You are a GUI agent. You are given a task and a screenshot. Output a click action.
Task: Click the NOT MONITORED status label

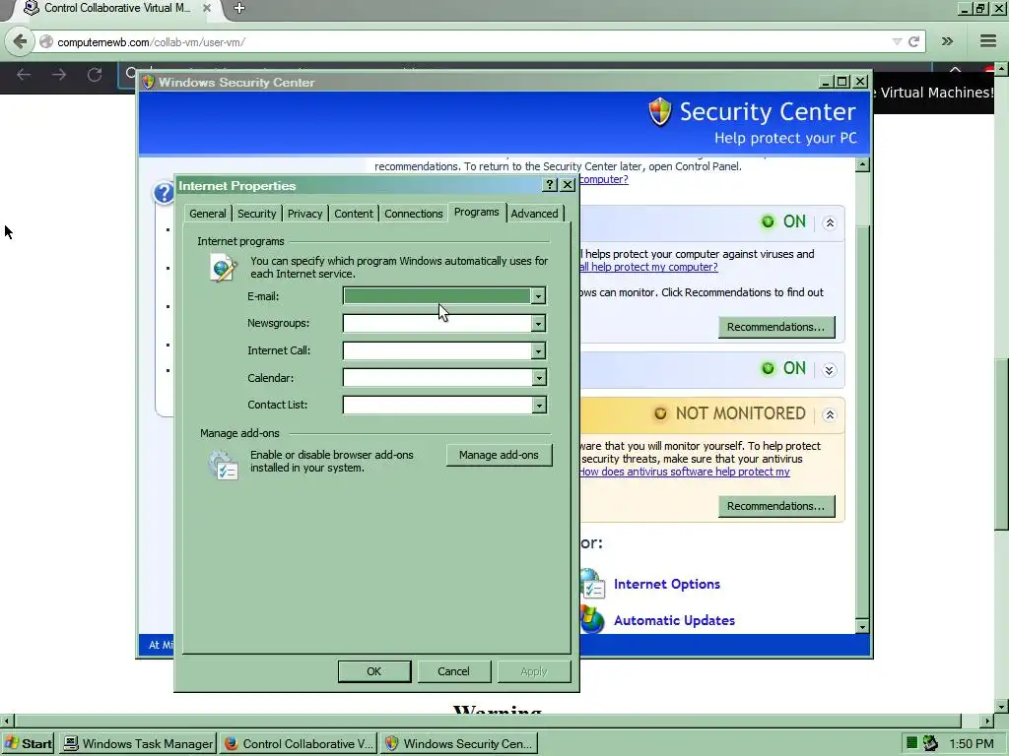coord(740,413)
